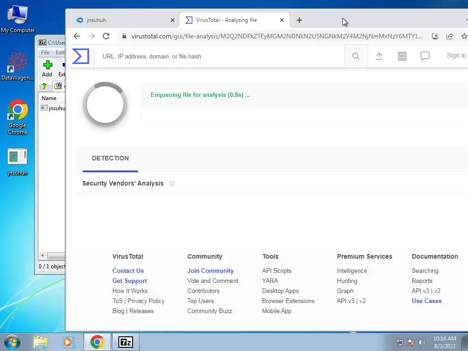This screenshot has width=468, height=351.
Task: Open My Computer desktop icon
Action: [x=18, y=19]
